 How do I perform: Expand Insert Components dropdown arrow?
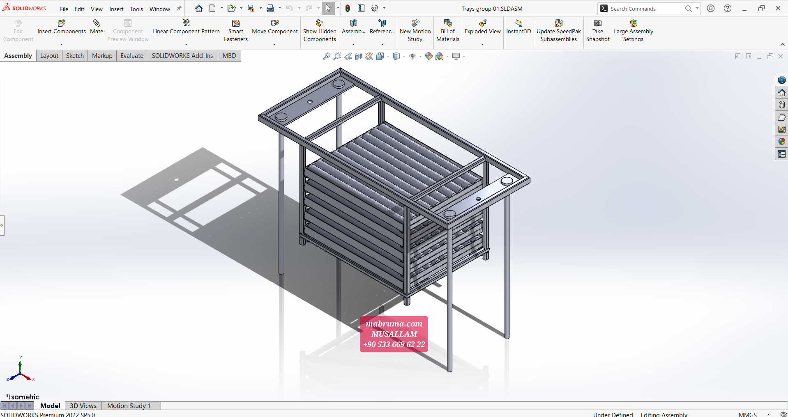(x=62, y=44)
